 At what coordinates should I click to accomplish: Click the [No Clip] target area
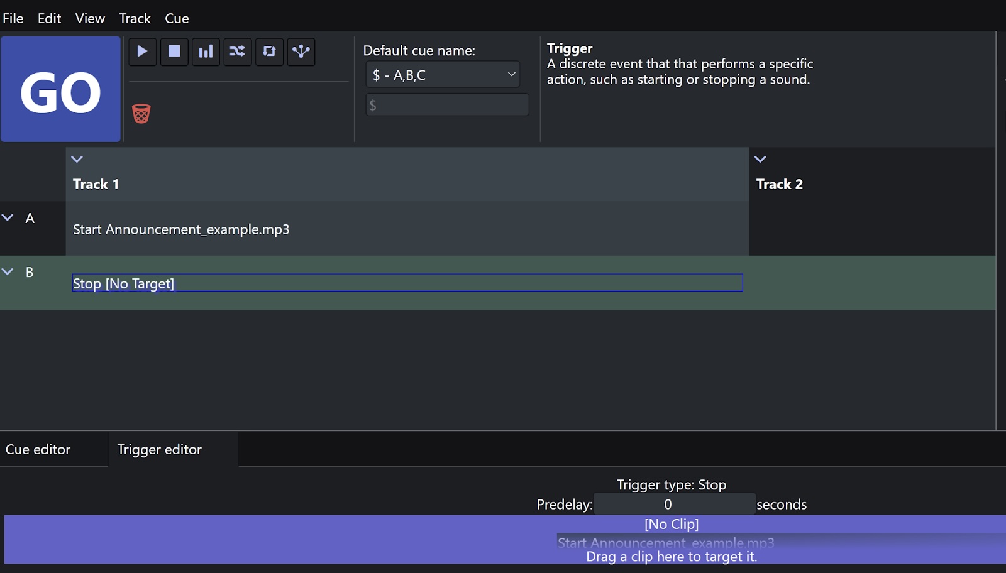tap(672, 524)
